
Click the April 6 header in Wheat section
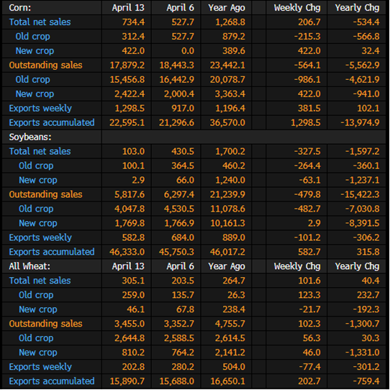tap(180, 266)
